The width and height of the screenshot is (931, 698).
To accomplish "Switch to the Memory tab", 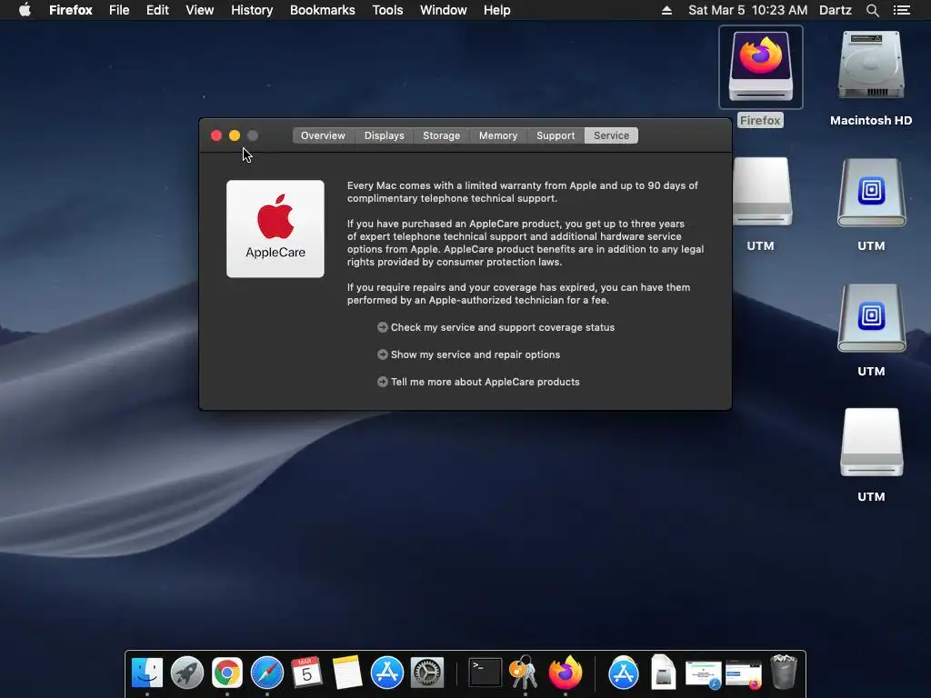I will click(498, 135).
